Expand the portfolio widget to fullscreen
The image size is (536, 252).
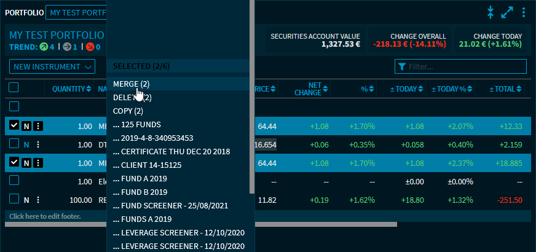507,12
